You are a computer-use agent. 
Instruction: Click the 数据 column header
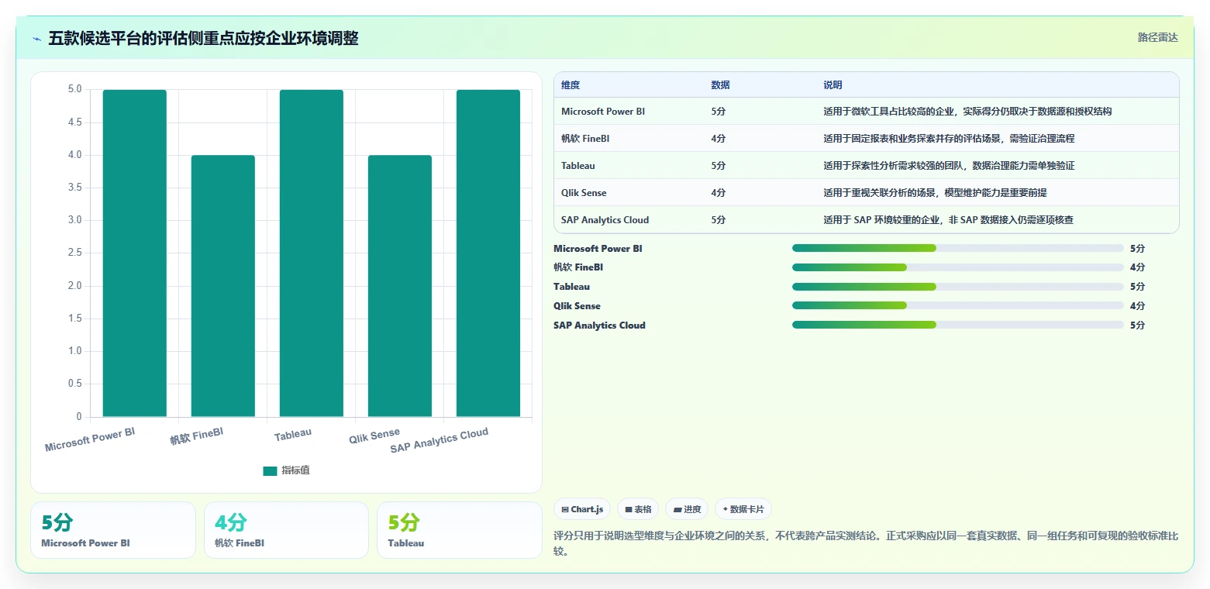point(720,85)
